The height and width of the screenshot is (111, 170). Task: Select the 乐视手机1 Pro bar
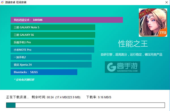coord(52,42)
